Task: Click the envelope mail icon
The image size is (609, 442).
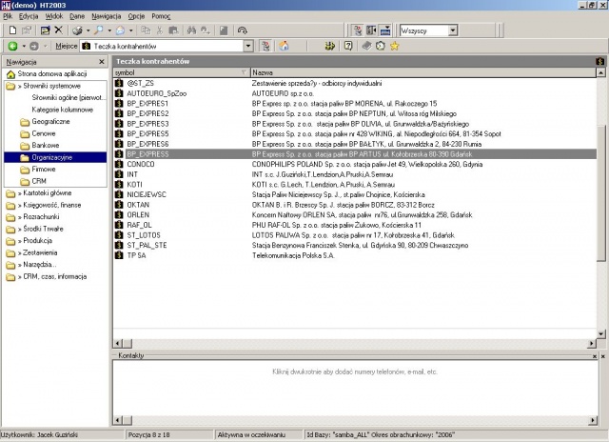Action: [121, 30]
